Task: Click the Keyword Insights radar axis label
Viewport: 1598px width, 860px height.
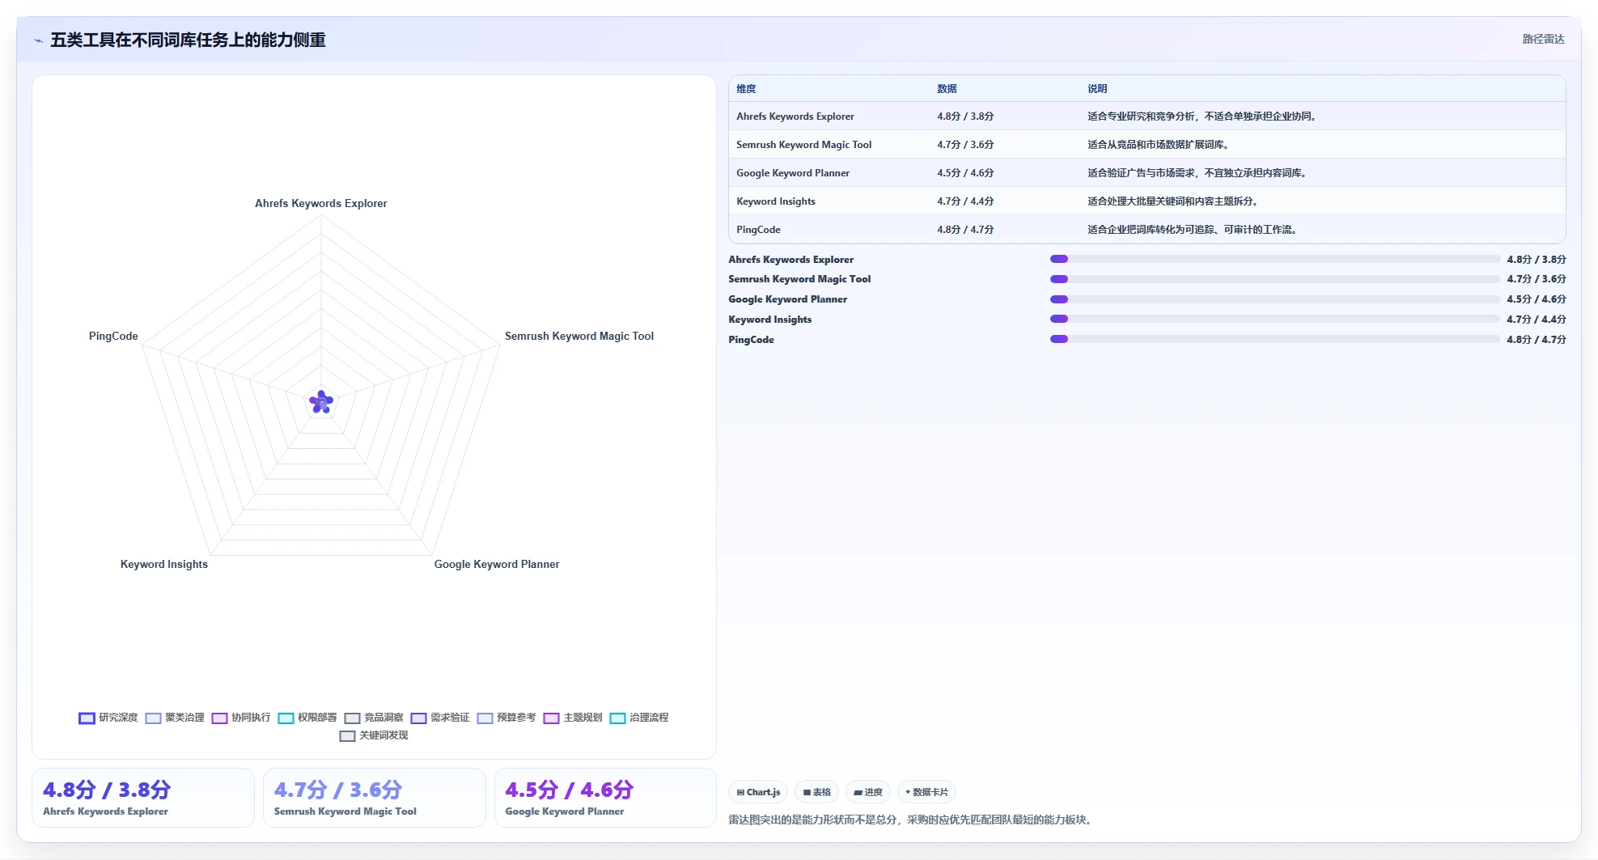Action: click(x=164, y=565)
